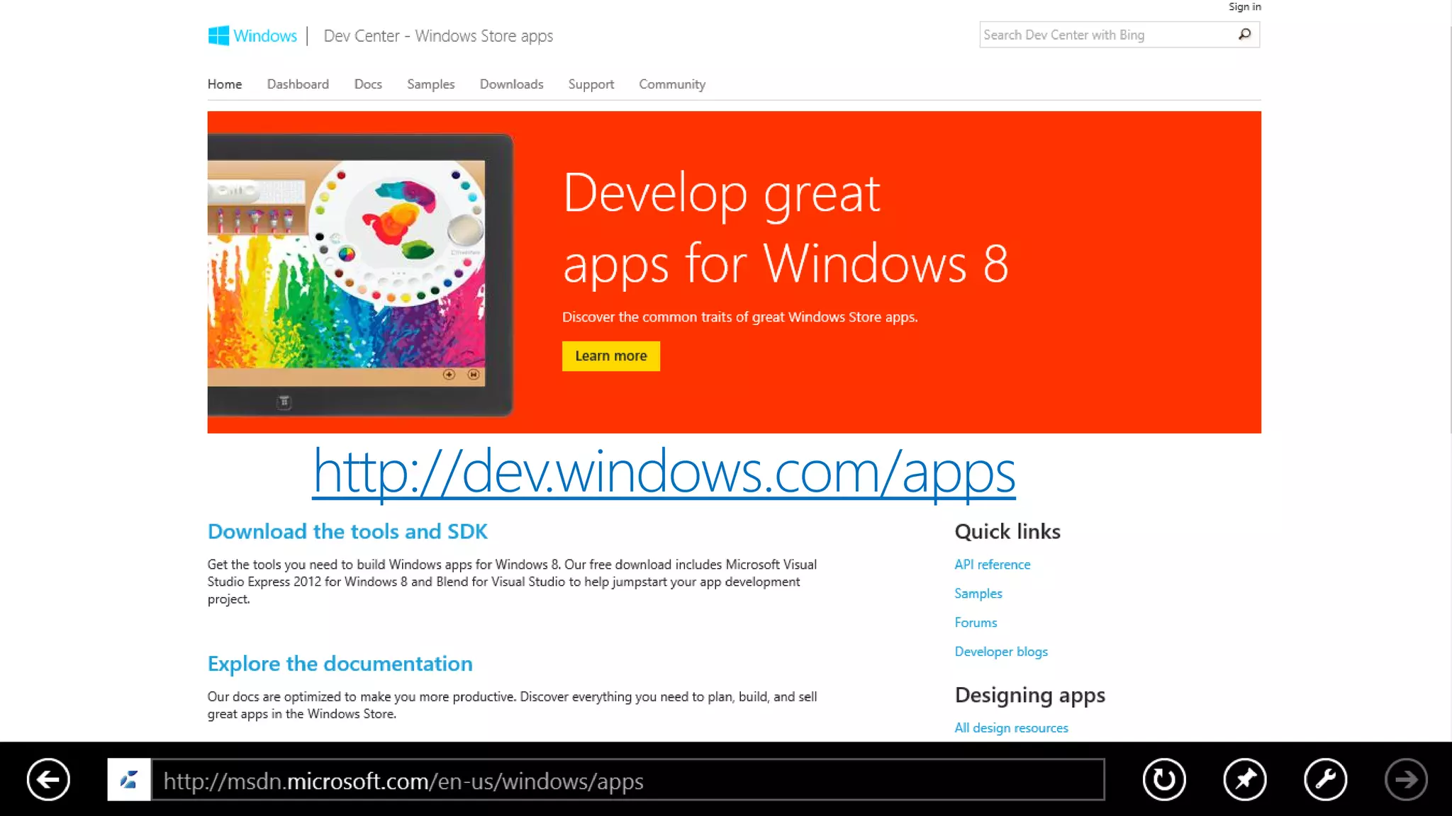
Task: Open the Samples quick link
Action: coord(978,594)
